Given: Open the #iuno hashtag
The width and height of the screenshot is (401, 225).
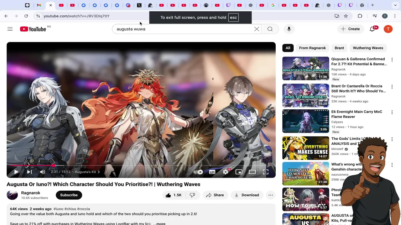Looking at the screenshot, I should coord(58,209).
